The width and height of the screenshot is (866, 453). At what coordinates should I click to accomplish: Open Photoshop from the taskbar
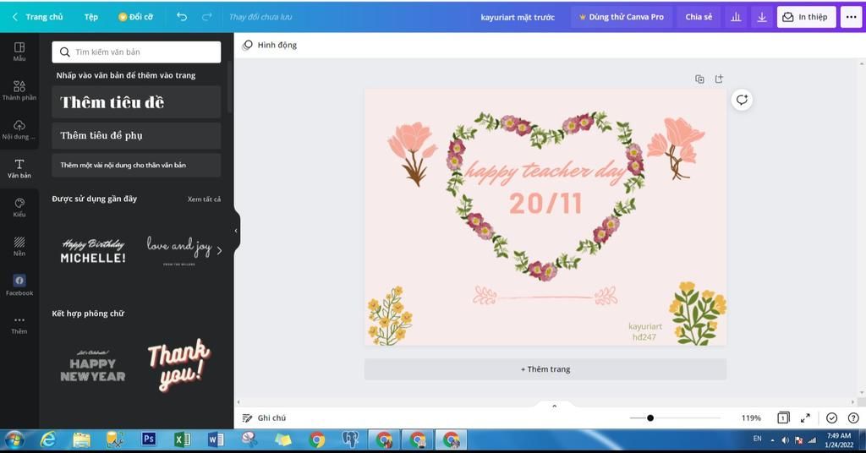149,439
